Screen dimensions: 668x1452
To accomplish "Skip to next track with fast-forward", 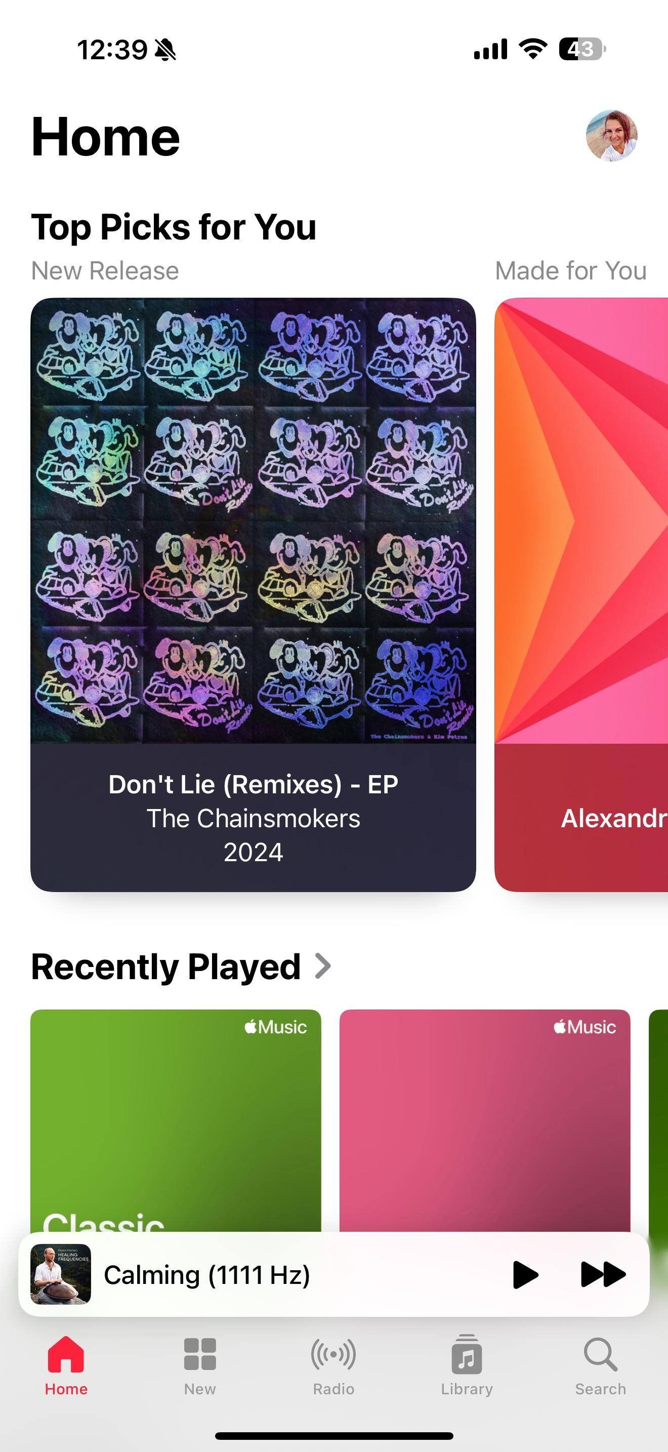I will 603,1274.
